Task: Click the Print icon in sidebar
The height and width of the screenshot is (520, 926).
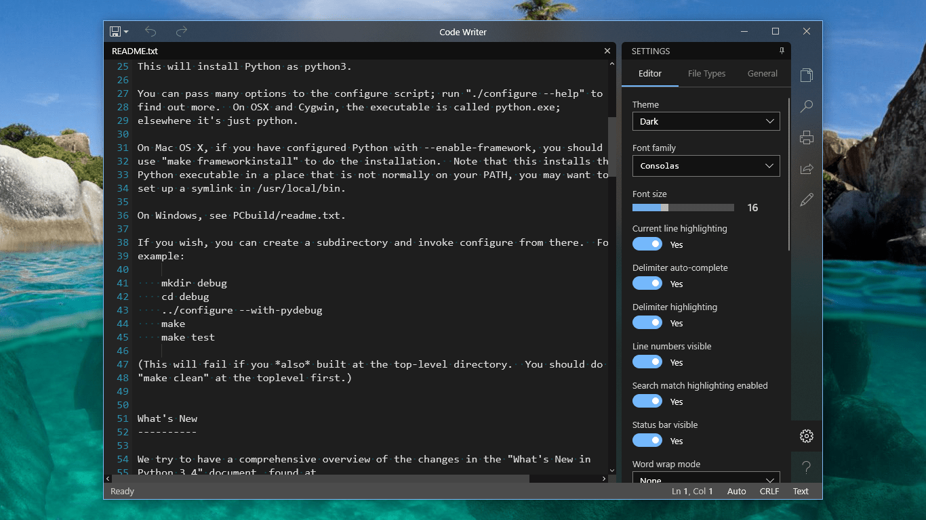Action: (x=806, y=137)
